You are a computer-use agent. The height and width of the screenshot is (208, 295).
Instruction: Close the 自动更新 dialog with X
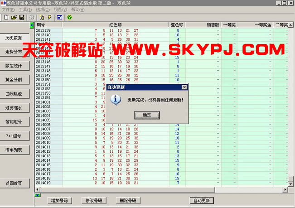[184, 87]
